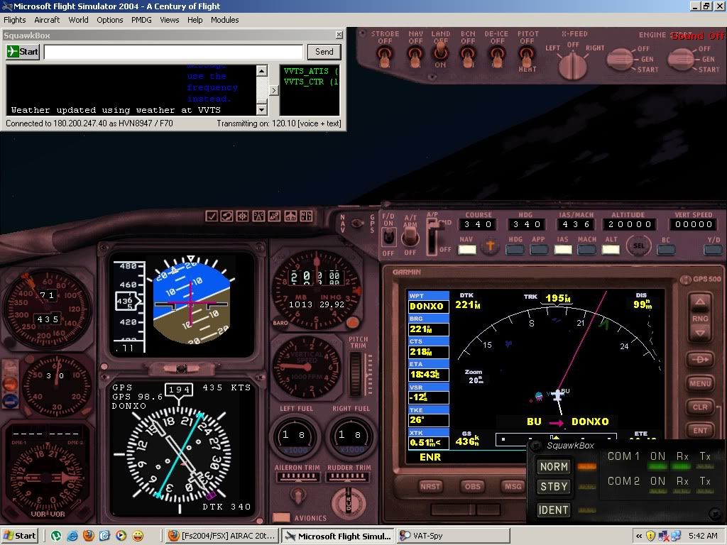Adjust the aileron trim knob

pos(297,495)
